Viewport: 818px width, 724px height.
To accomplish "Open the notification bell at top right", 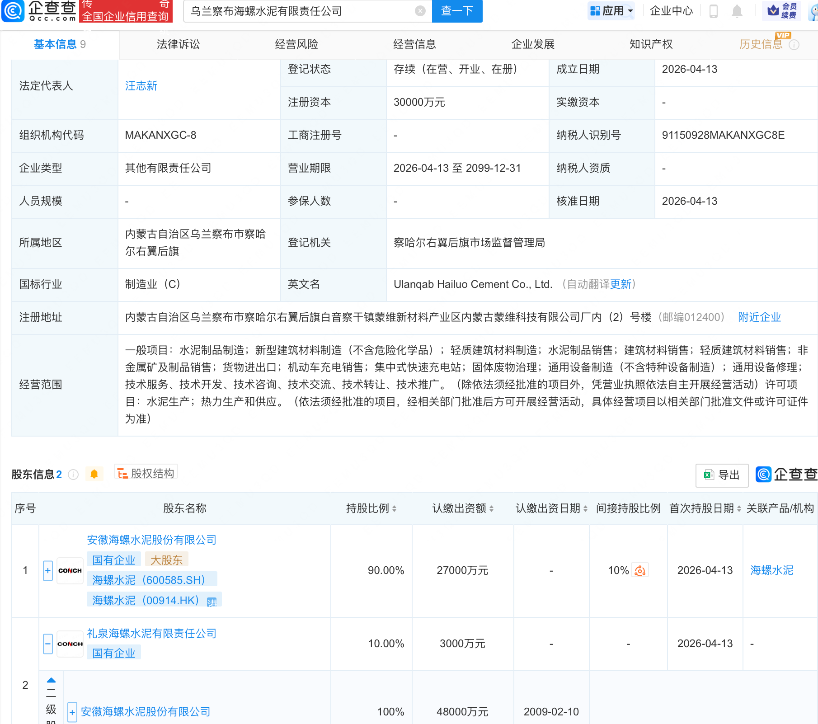I will (x=737, y=12).
